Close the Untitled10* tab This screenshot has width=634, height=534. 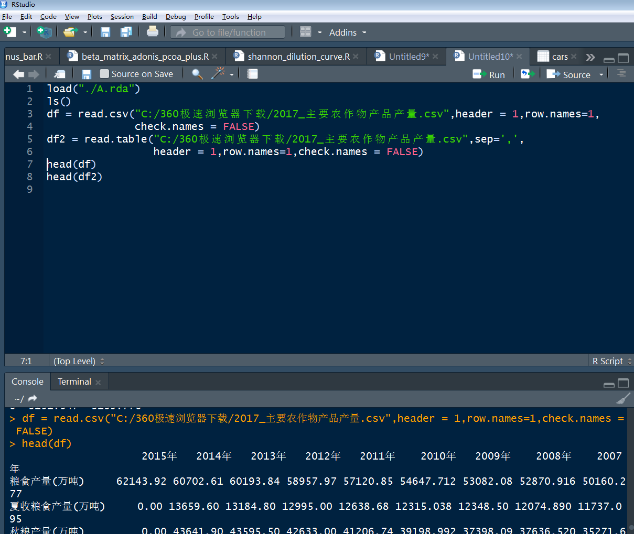point(519,57)
